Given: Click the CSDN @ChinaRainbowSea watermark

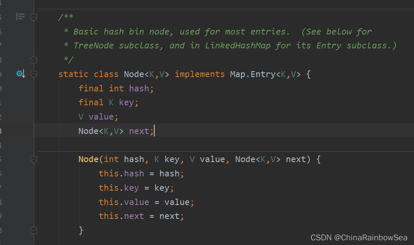Looking at the screenshot, I should coord(359,237).
